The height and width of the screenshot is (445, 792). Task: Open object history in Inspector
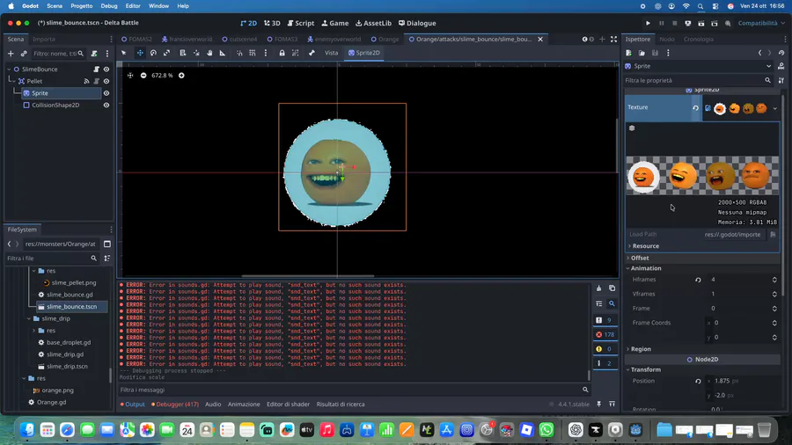[781, 53]
